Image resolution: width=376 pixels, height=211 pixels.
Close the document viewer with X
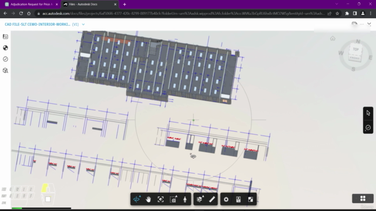click(x=370, y=24)
